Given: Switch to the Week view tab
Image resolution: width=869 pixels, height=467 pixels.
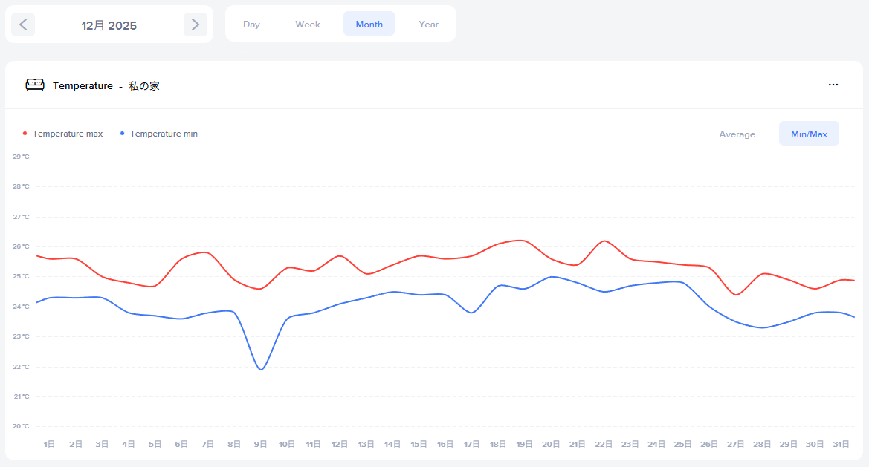Looking at the screenshot, I should pos(308,25).
